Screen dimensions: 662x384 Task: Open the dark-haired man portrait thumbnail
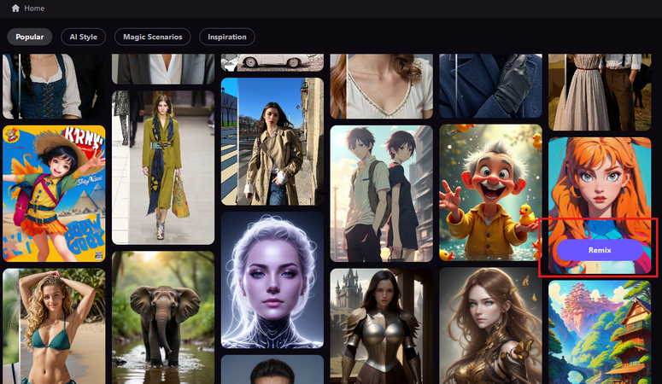272,369
